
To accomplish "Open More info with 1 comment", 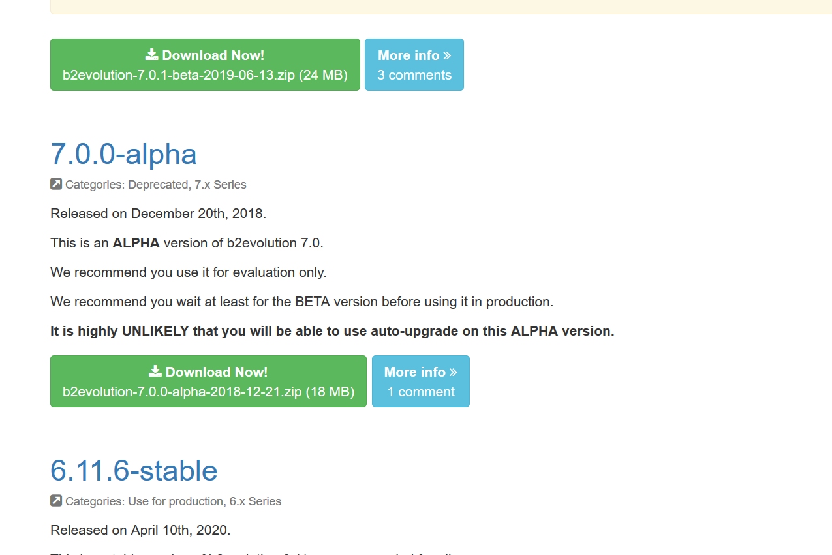I will click(x=421, y=381).
